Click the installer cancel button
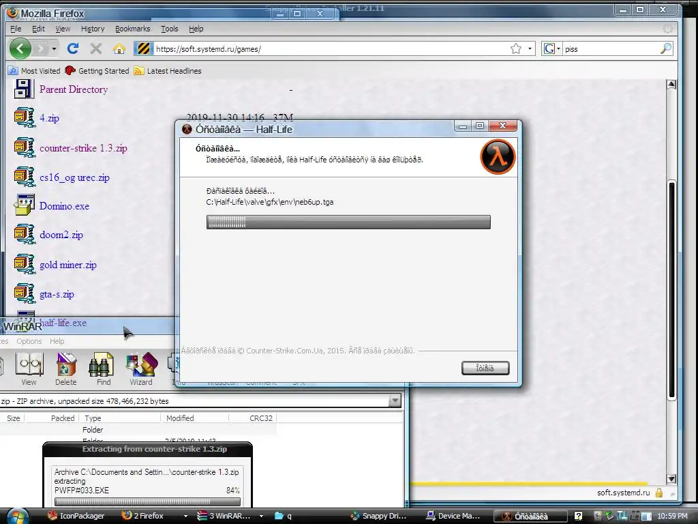The height and width of the screenshot is (524, 698). 485,368
